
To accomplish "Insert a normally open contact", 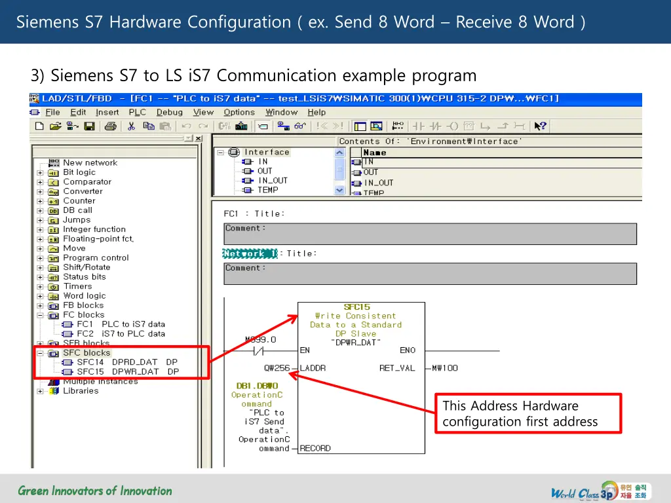I will pos(418,126).
